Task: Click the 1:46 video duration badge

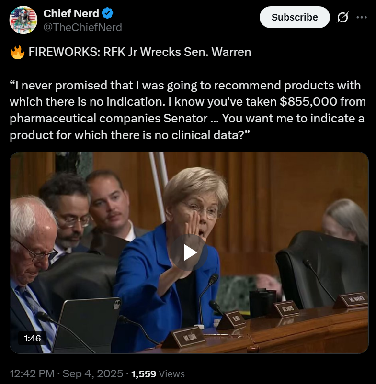Action: click(33, 338)
